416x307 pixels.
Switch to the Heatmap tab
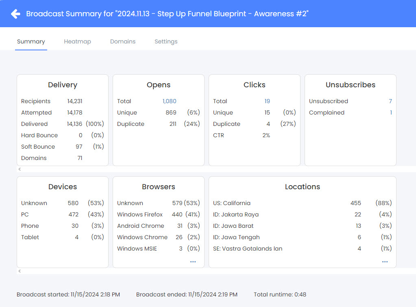point(77,41)
